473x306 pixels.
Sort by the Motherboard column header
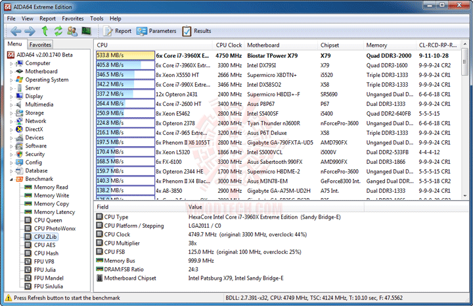[281, 45]
